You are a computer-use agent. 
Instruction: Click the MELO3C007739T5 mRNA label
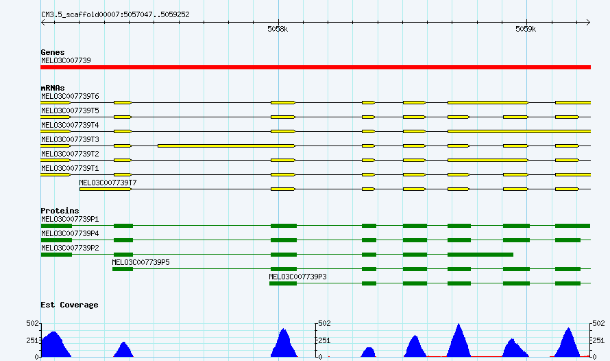(70, 110)
